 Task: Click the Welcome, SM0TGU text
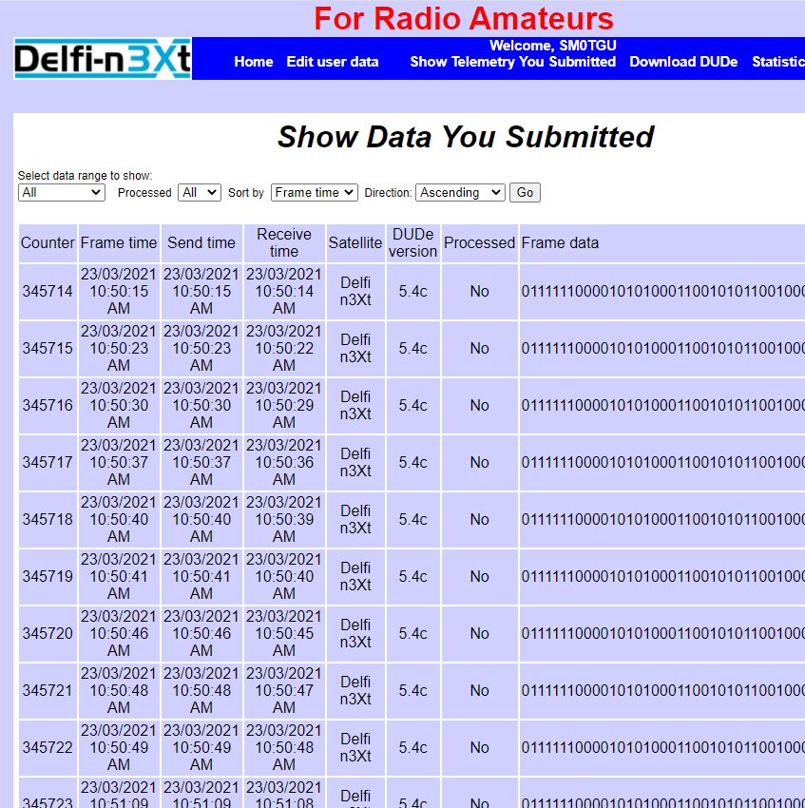[552, 46]
